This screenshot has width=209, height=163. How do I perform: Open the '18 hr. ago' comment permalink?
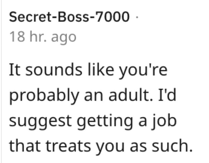coord(43,37)
